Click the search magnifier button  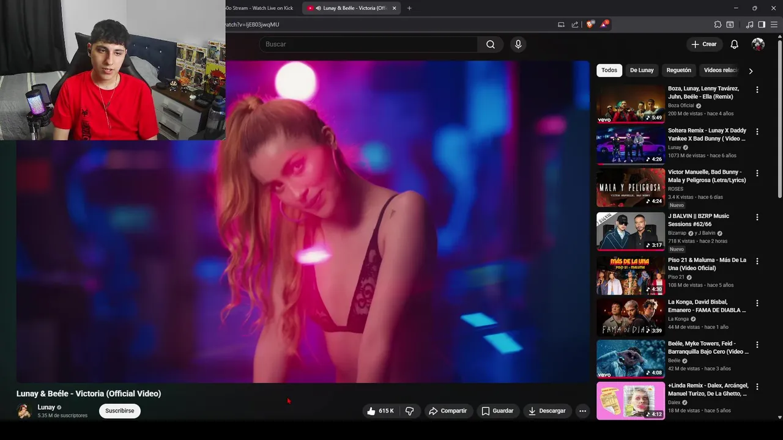(x=491, y=44)
